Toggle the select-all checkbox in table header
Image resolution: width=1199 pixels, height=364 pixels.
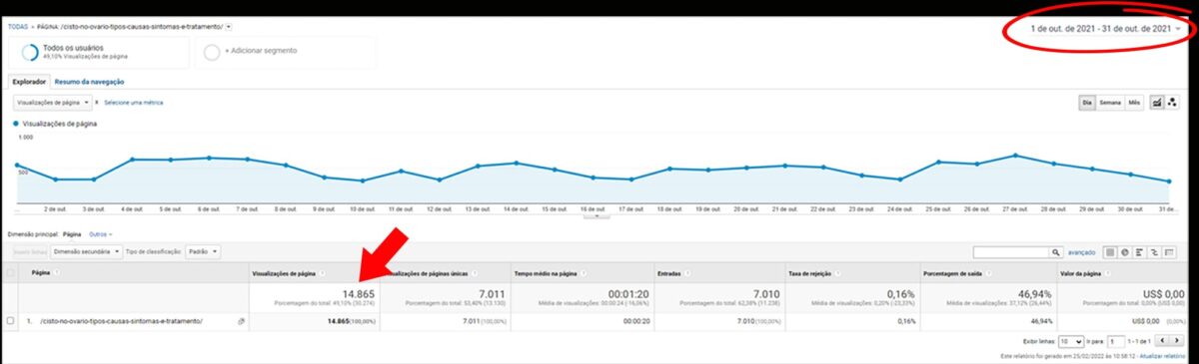[x=11, y=271]
